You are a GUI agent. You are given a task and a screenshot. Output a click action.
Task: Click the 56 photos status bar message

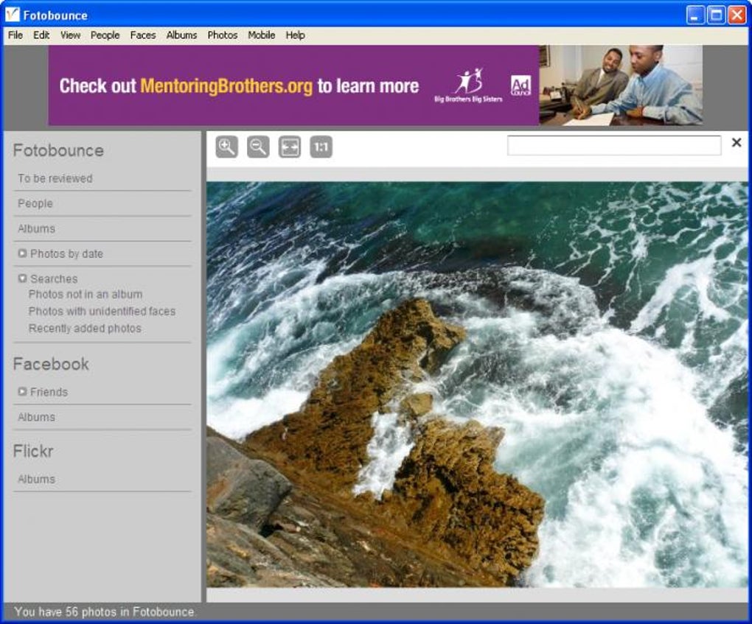pyautogui.click(x=104, y=611)
